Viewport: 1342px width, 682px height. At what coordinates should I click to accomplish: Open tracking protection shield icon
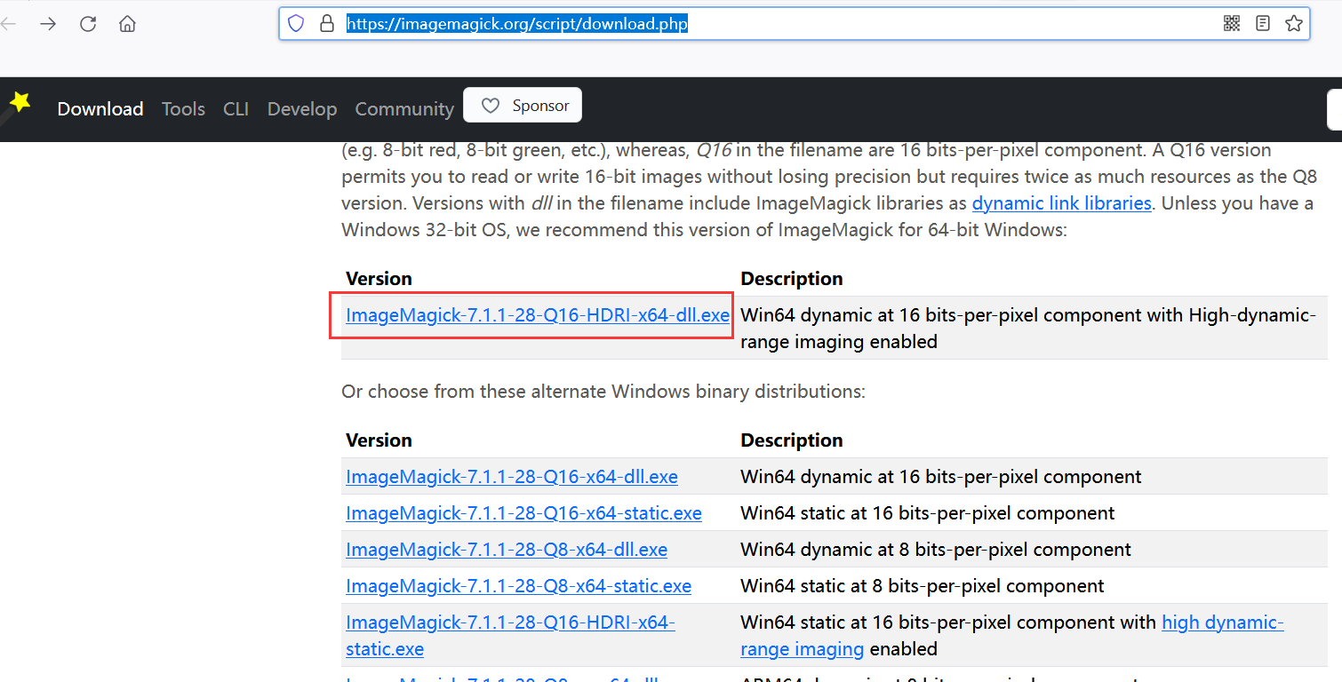[297, 24]
